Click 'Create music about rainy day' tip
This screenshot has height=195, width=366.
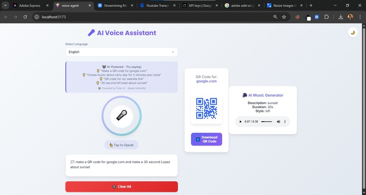pos(122,75)
